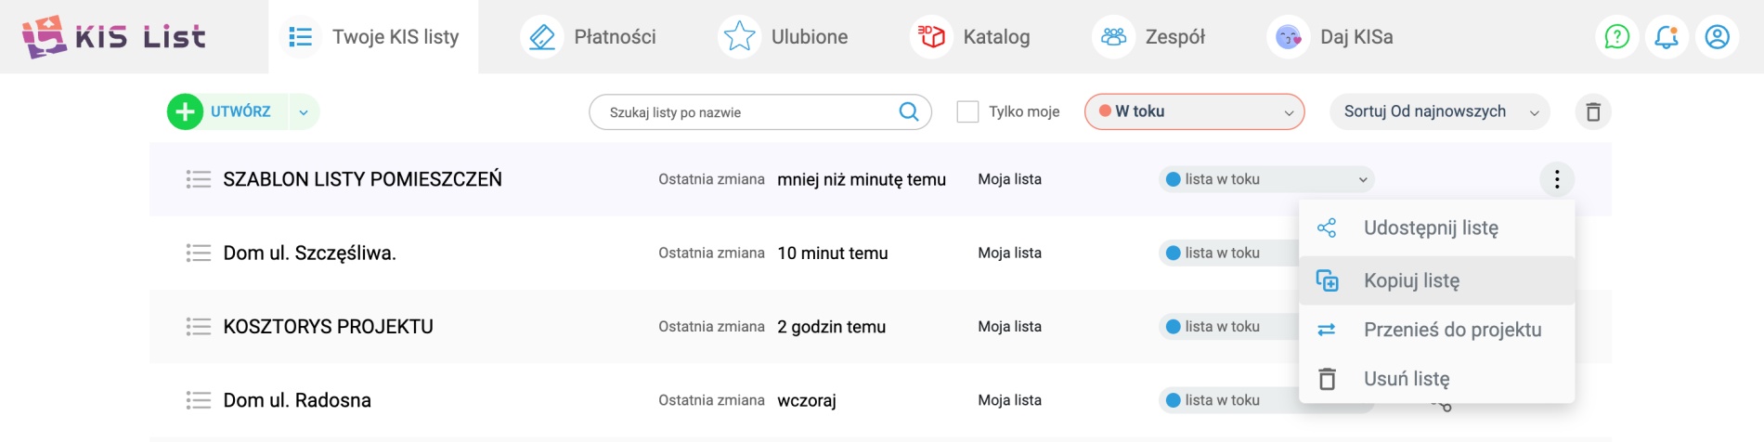Open three-dot menu for SZABLON LISTY POMIESZCZEŃ
Screen dimensions: 1764x442
(x=1557, y=179)
